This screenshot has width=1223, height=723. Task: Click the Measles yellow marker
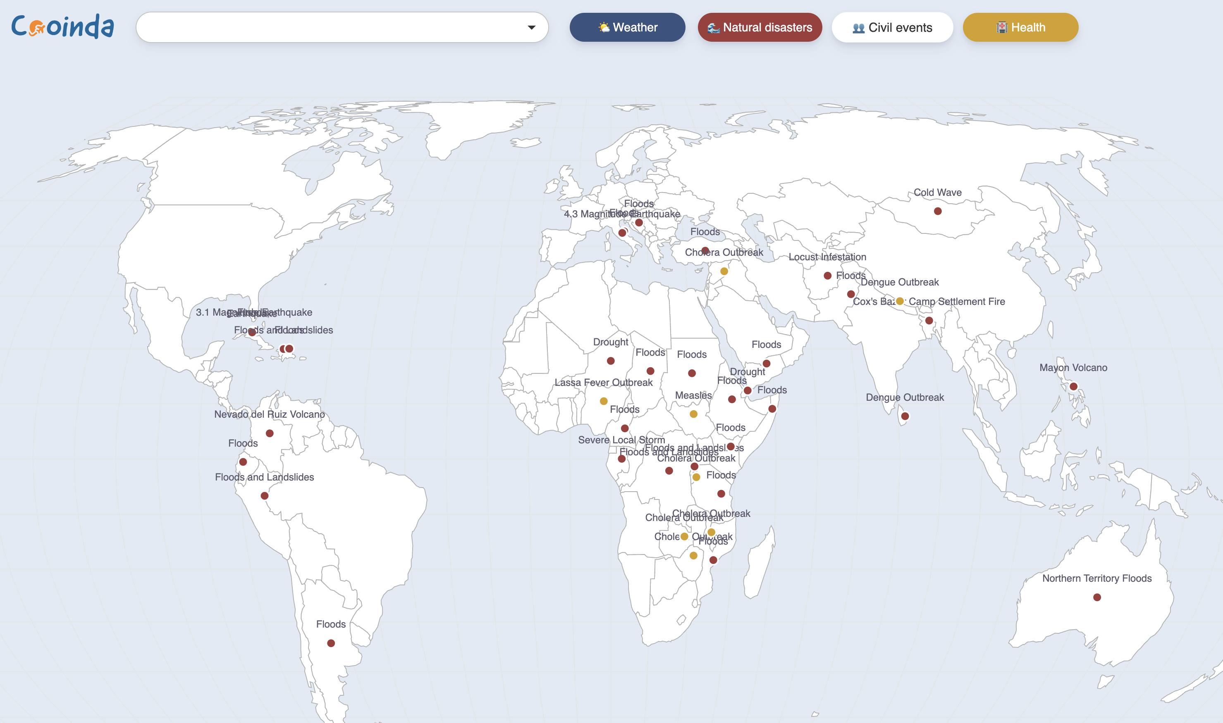693,414
